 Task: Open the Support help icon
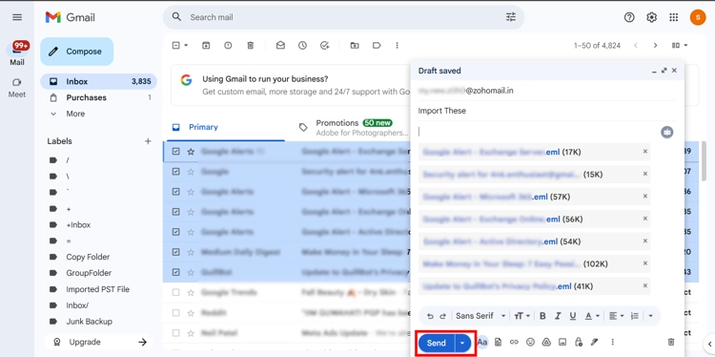(x=629, y=17)
